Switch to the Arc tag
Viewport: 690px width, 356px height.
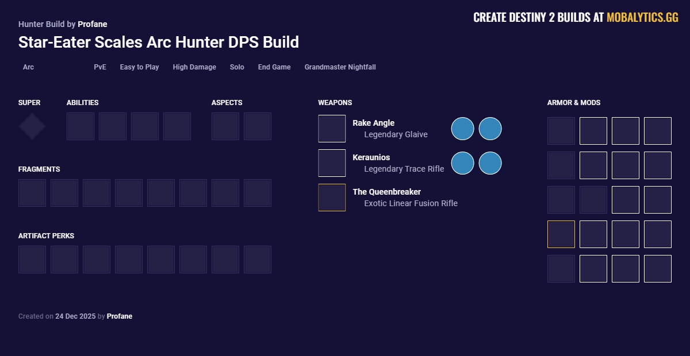[x=28, y=67]
